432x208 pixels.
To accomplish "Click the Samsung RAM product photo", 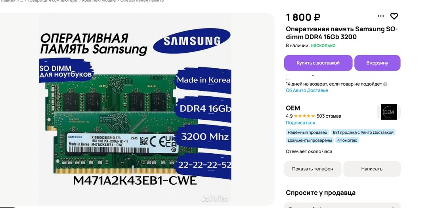I will (x=137, y=109).
